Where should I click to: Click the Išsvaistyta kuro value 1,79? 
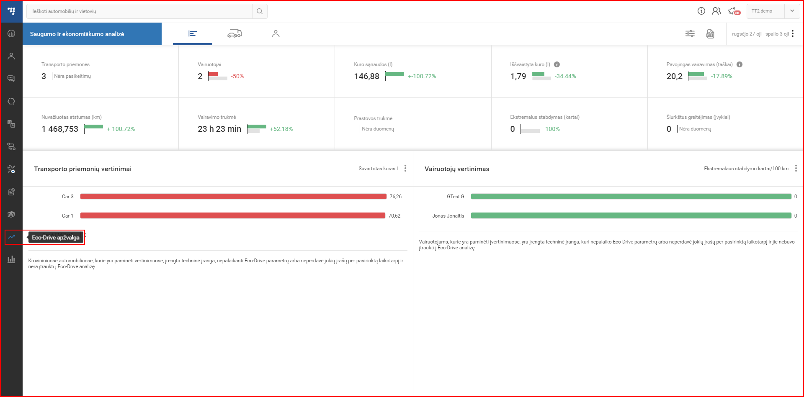tap(518, 76)
